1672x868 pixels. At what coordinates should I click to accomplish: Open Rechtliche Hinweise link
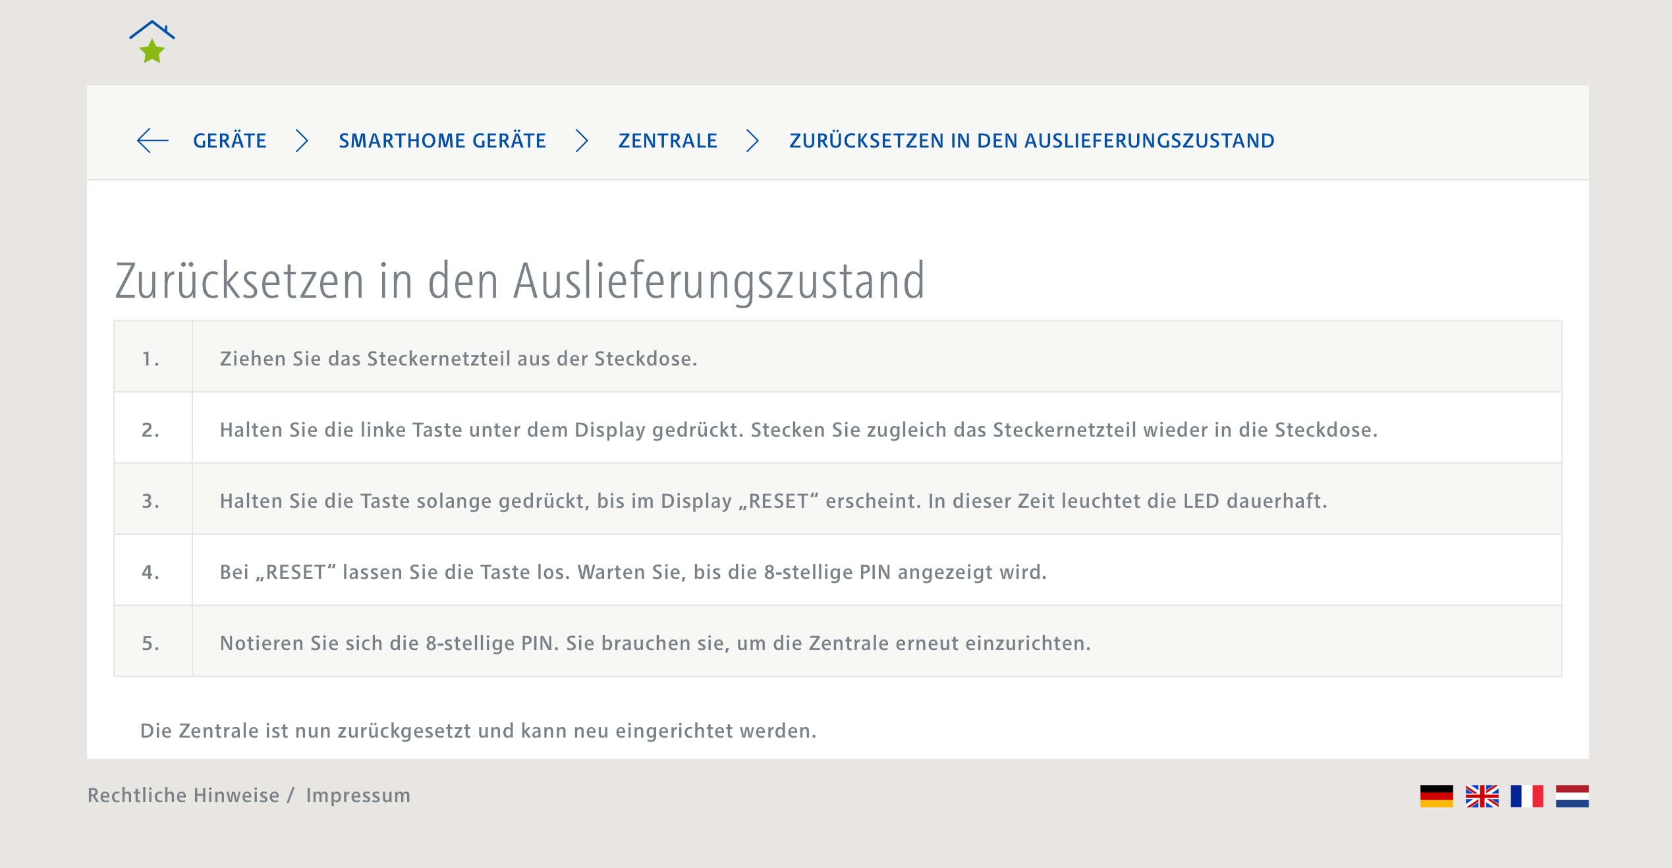pyautogui.click(x=183, y=795)
